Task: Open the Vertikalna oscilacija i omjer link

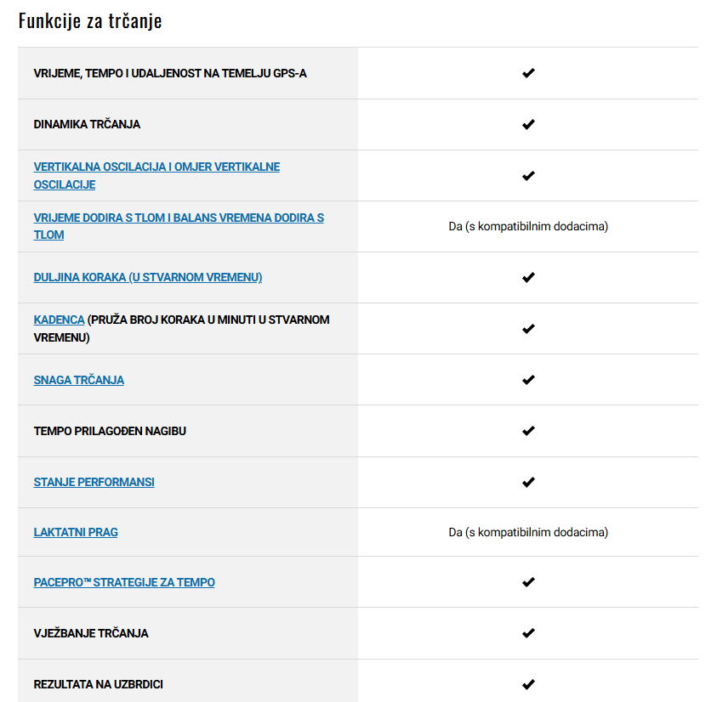Action: (156, 175)
